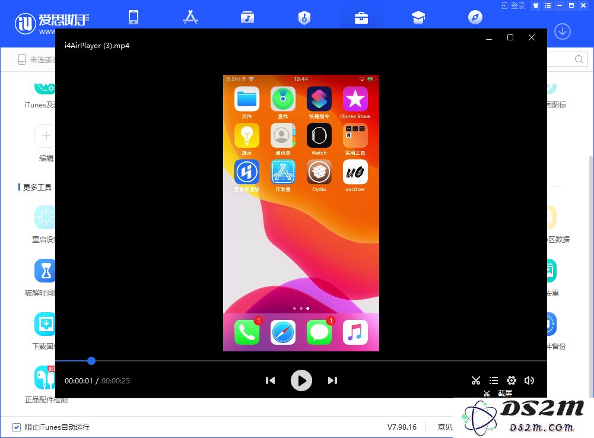Click the 编辑 add plus tile

pyautogui.click(x=46, y=136)
